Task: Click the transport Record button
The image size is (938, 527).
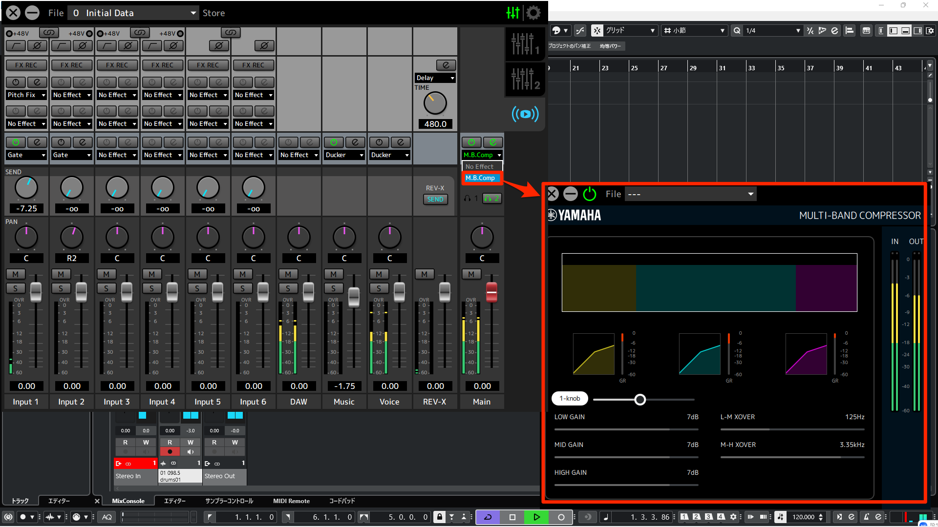Action: coord(561,517)
